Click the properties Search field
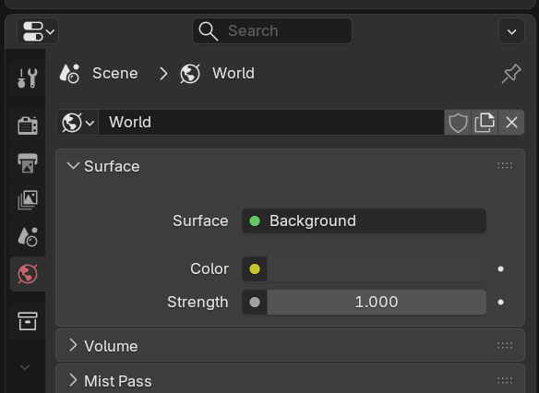 [x=272, y=31]
